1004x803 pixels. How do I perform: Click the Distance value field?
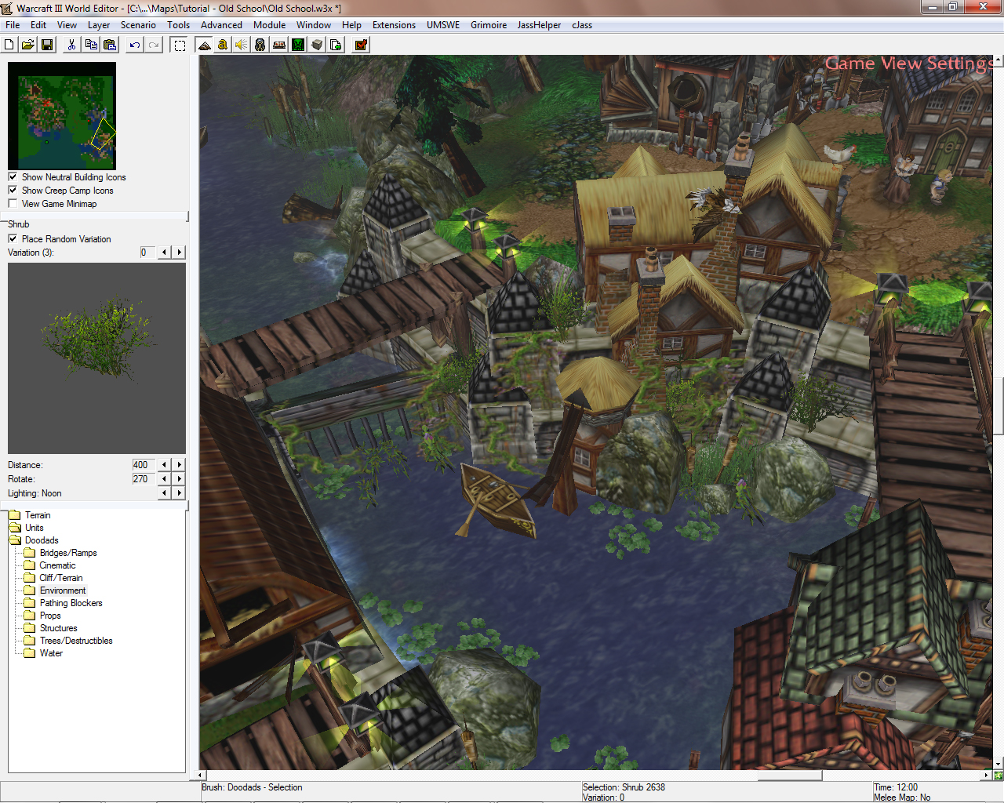click(144, 465)
